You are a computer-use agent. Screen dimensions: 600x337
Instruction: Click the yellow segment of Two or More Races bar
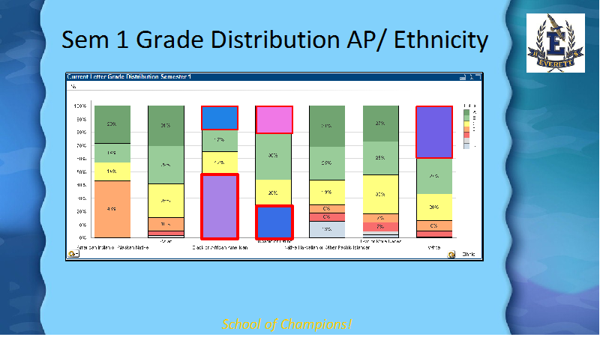coord(381,194)
